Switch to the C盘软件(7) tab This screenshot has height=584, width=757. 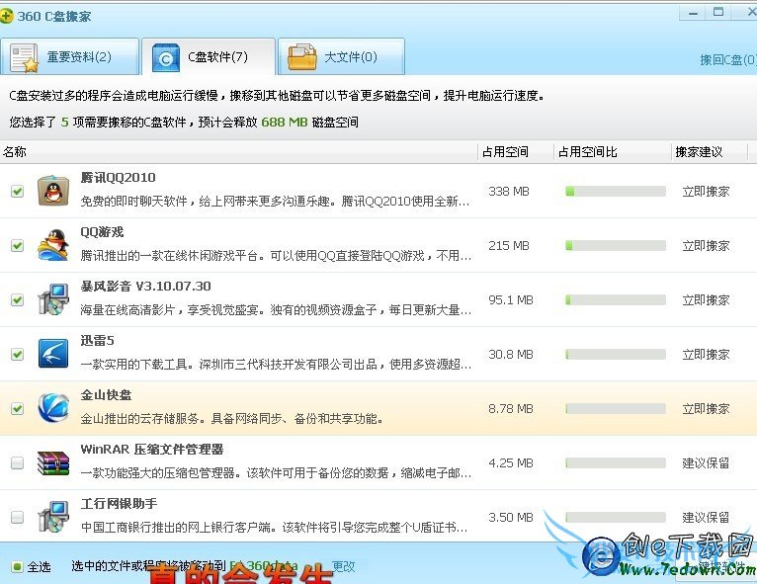[x=209, y=57]
